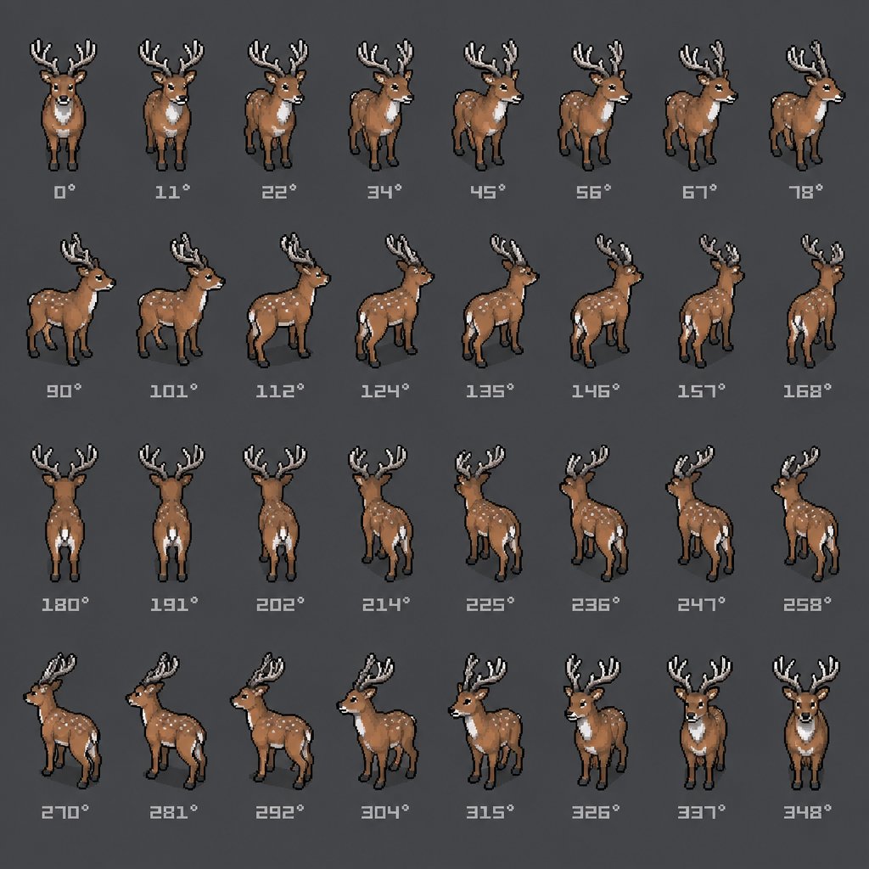This screenshot has width=869, height=869.
Task: Click the 124° angle label
Action: (x=385, y=391)
